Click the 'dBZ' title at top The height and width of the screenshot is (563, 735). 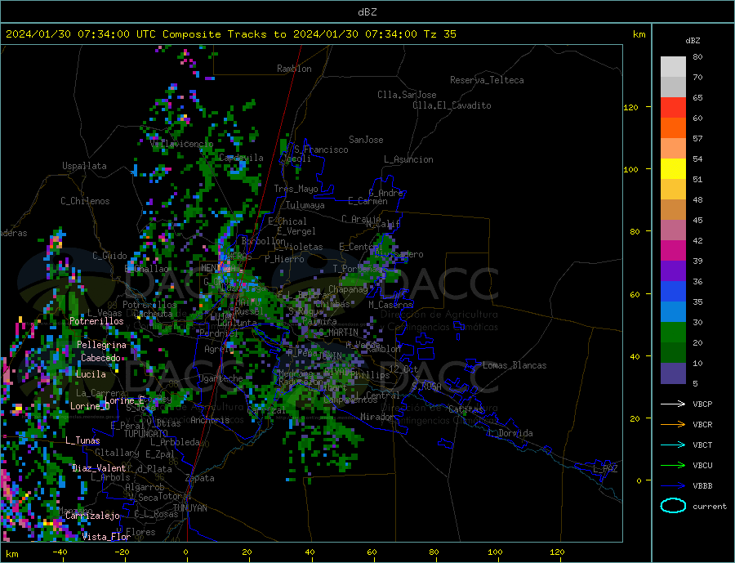point(367,12)
